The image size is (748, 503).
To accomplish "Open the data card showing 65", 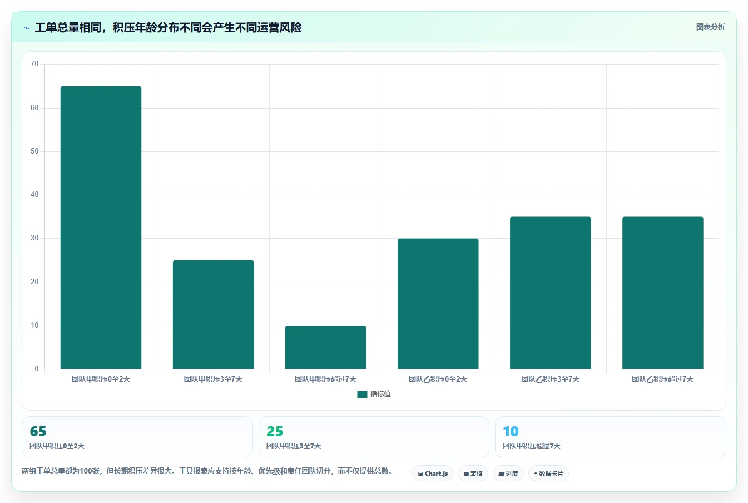I will (x=137, y=437).
